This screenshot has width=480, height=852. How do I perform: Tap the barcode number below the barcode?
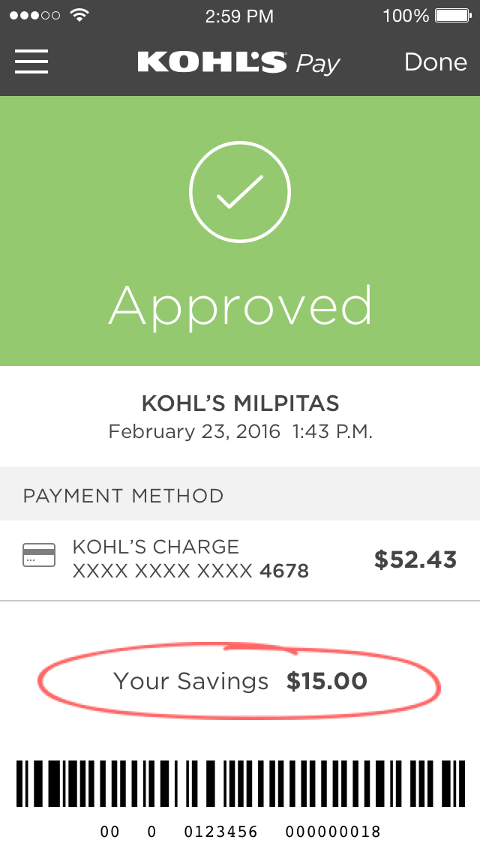(240, 832)
